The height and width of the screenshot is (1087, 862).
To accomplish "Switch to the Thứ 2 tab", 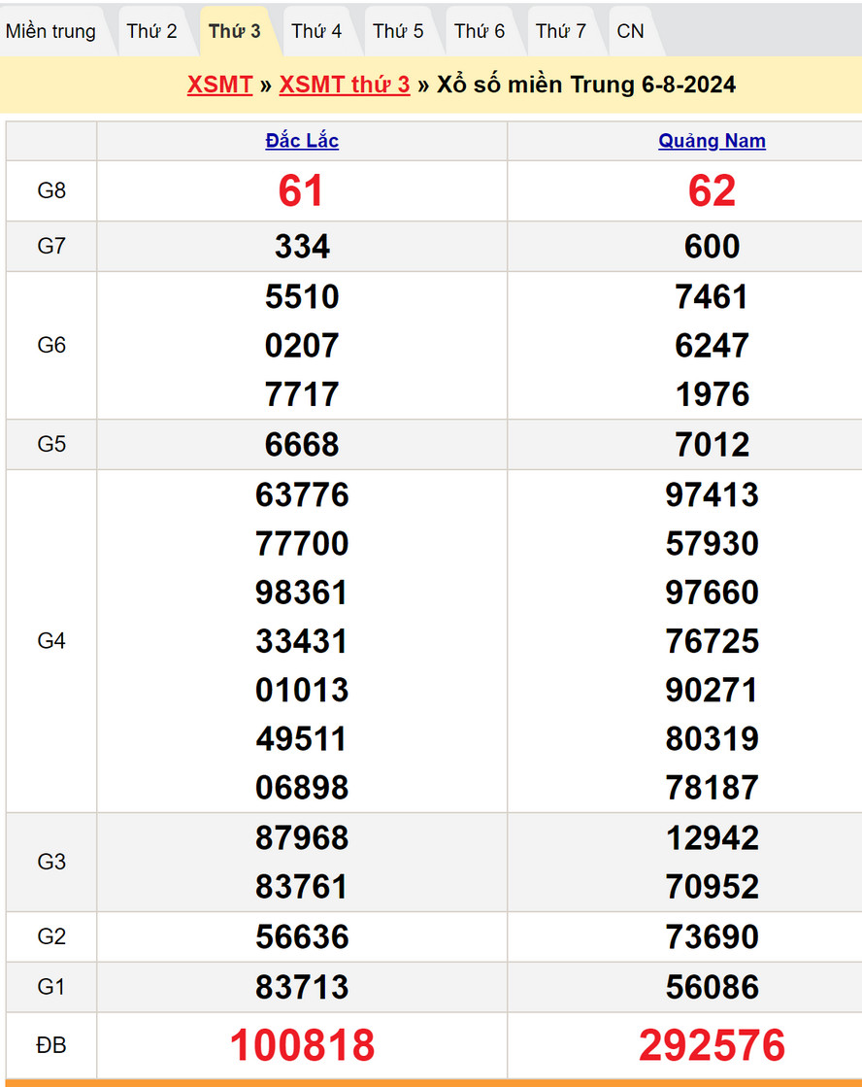I will pos(151,31).
